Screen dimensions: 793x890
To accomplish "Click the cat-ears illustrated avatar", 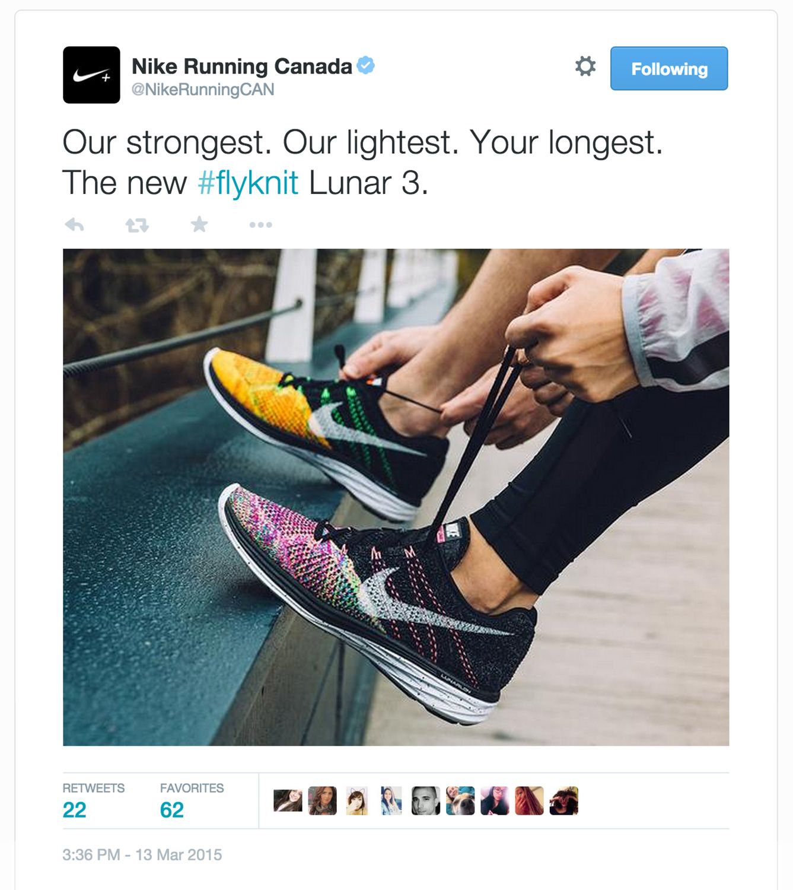I will (x=357, y=800).
